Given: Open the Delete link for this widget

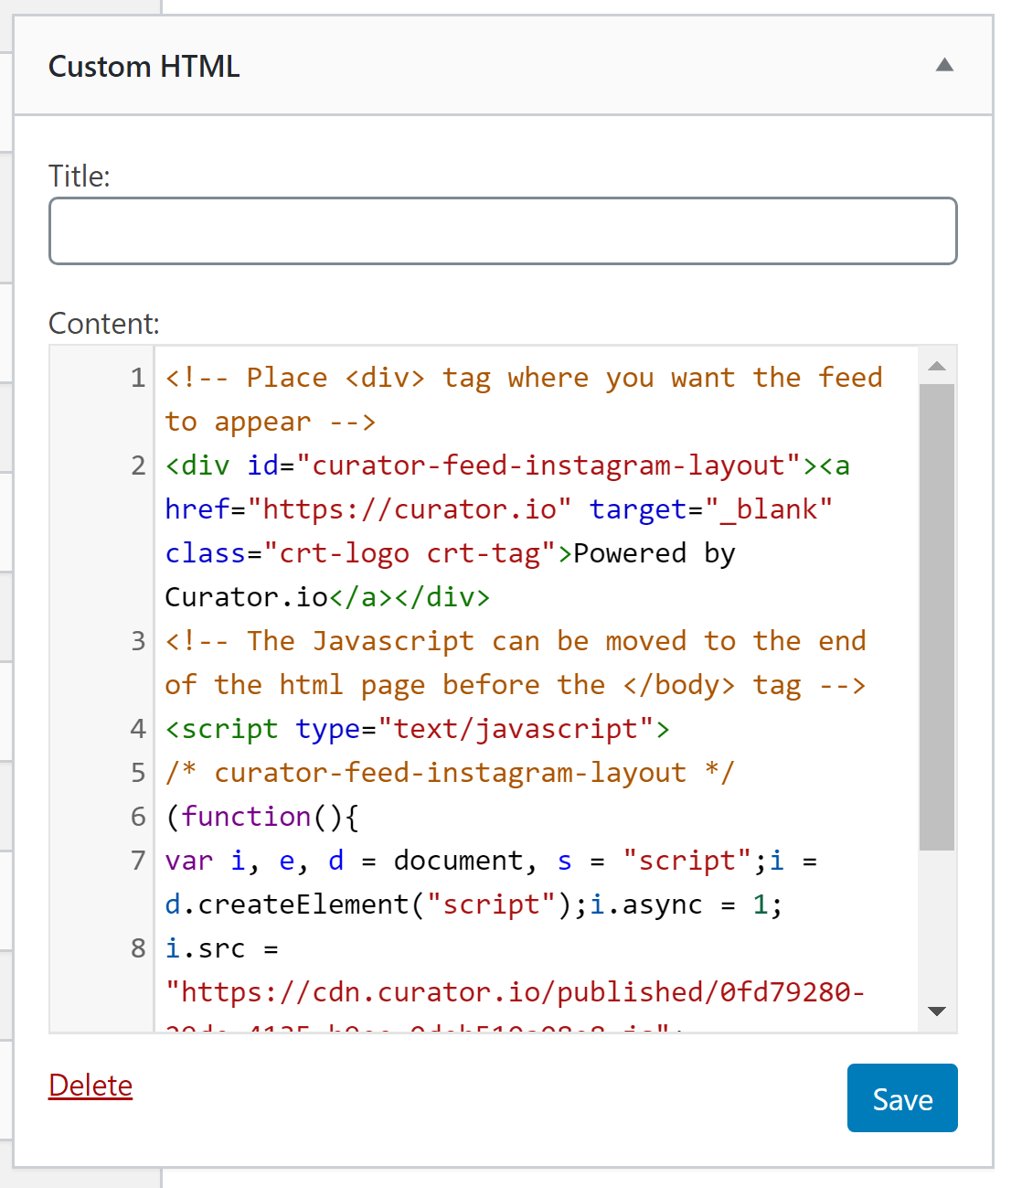Looking at the screenshot, I should pyautogui.click(x=90, y=1085).
